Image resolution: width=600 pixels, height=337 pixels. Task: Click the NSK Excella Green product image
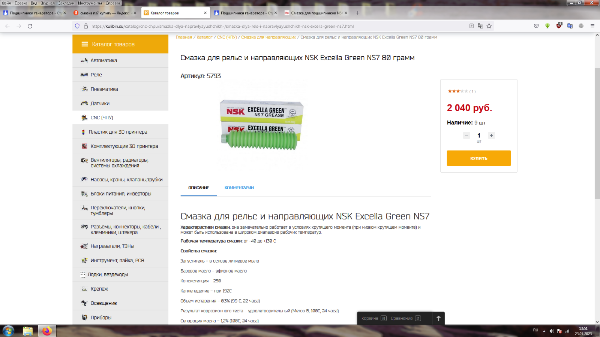point(261,125)
